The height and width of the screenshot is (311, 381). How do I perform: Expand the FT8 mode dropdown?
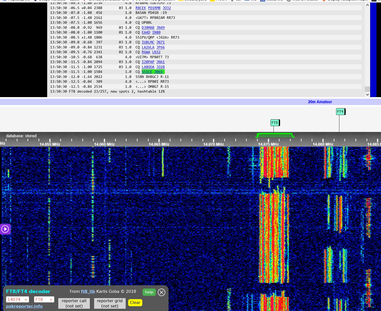(44, 299)
